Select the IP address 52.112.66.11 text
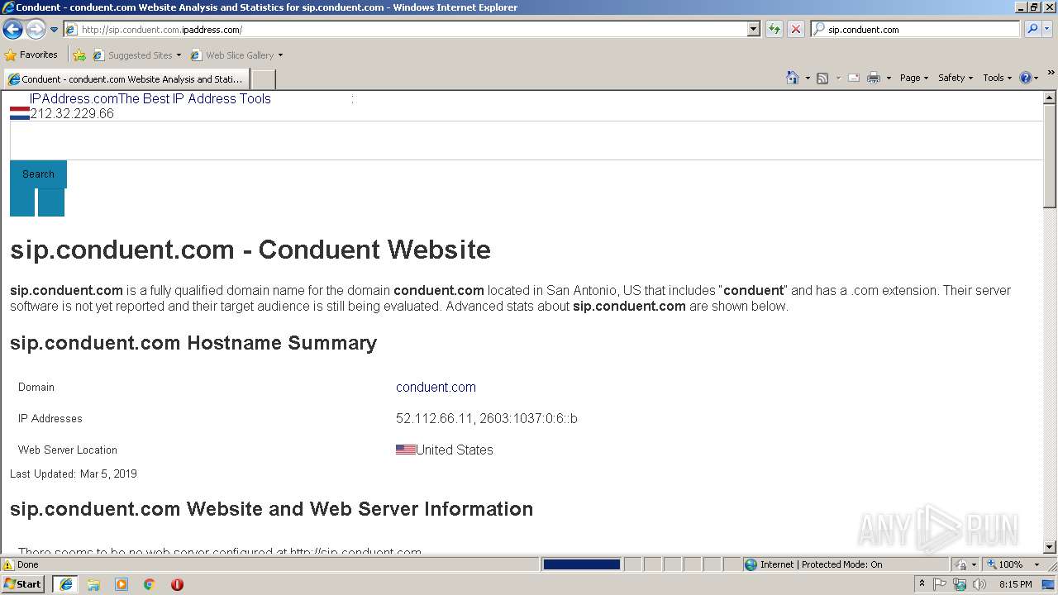The height and width of the screenshot is (595, 1058). click(434, 418)
